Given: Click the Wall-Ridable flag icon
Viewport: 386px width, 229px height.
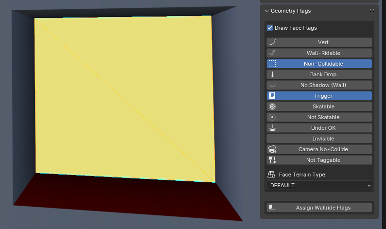Looking at the screenshot, I should pos(272,53).
